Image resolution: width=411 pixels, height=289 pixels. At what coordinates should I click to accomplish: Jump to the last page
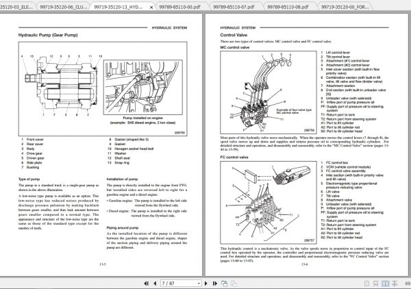(215, 284)
